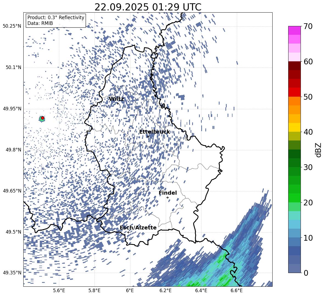Viewport: 325px width, 296px height.
Task: Click the 'Product: 0.3° Reflectivity' text
Action: pyautogui.click(x=56, y=17)
